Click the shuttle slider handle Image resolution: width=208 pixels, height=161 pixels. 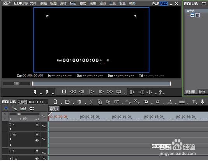point(17,83)
